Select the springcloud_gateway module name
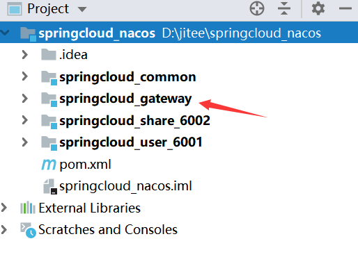This screenshot has height=257, width=358. 125,99
